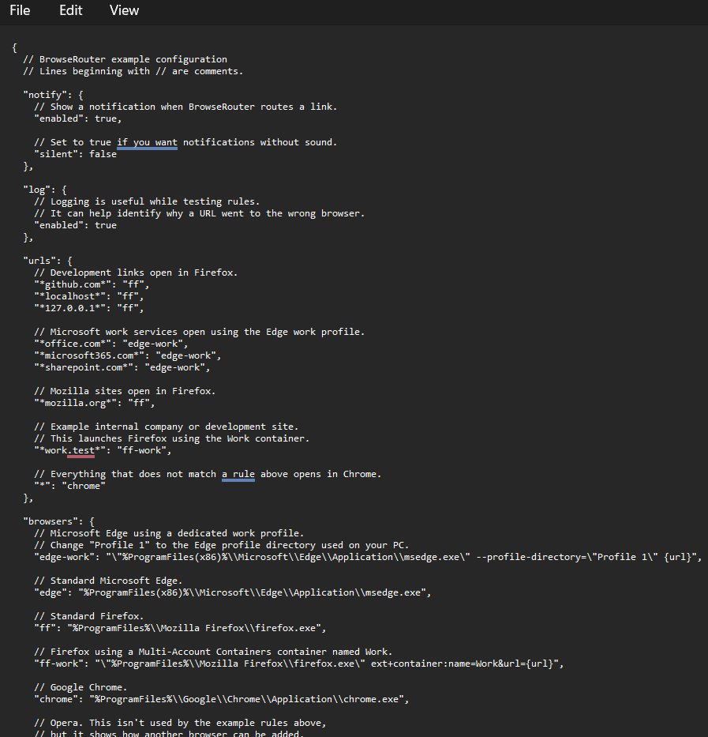
Task: Click the "browsers" key name
Action: point(51,521)
